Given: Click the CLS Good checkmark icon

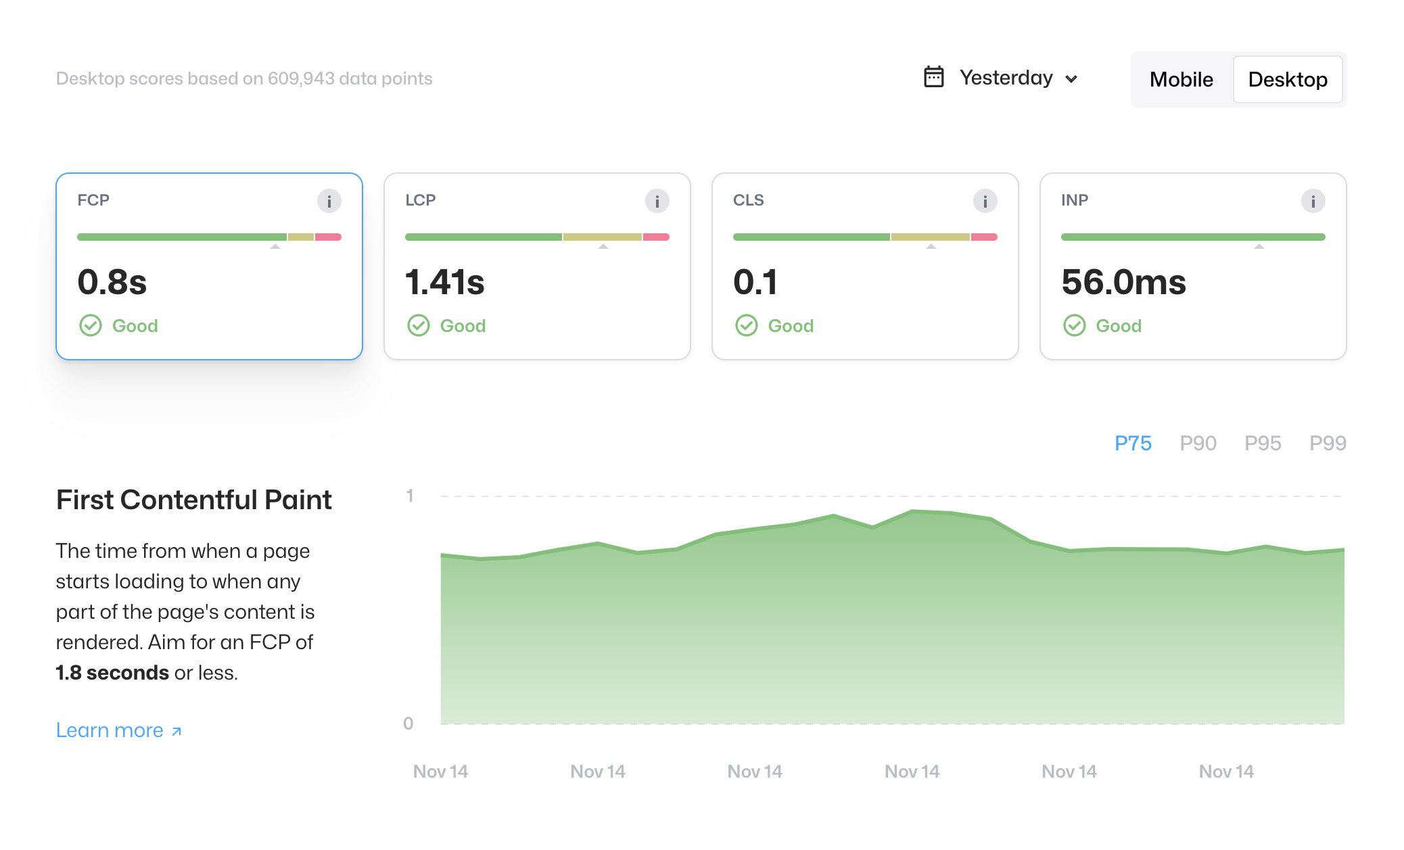Looking at the screenshot, I should coord(747,325).
